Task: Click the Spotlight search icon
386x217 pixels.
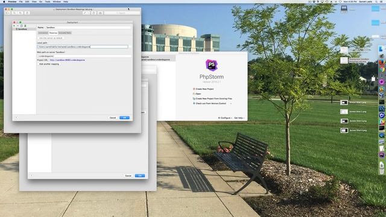Action: [x=376, y=1]
